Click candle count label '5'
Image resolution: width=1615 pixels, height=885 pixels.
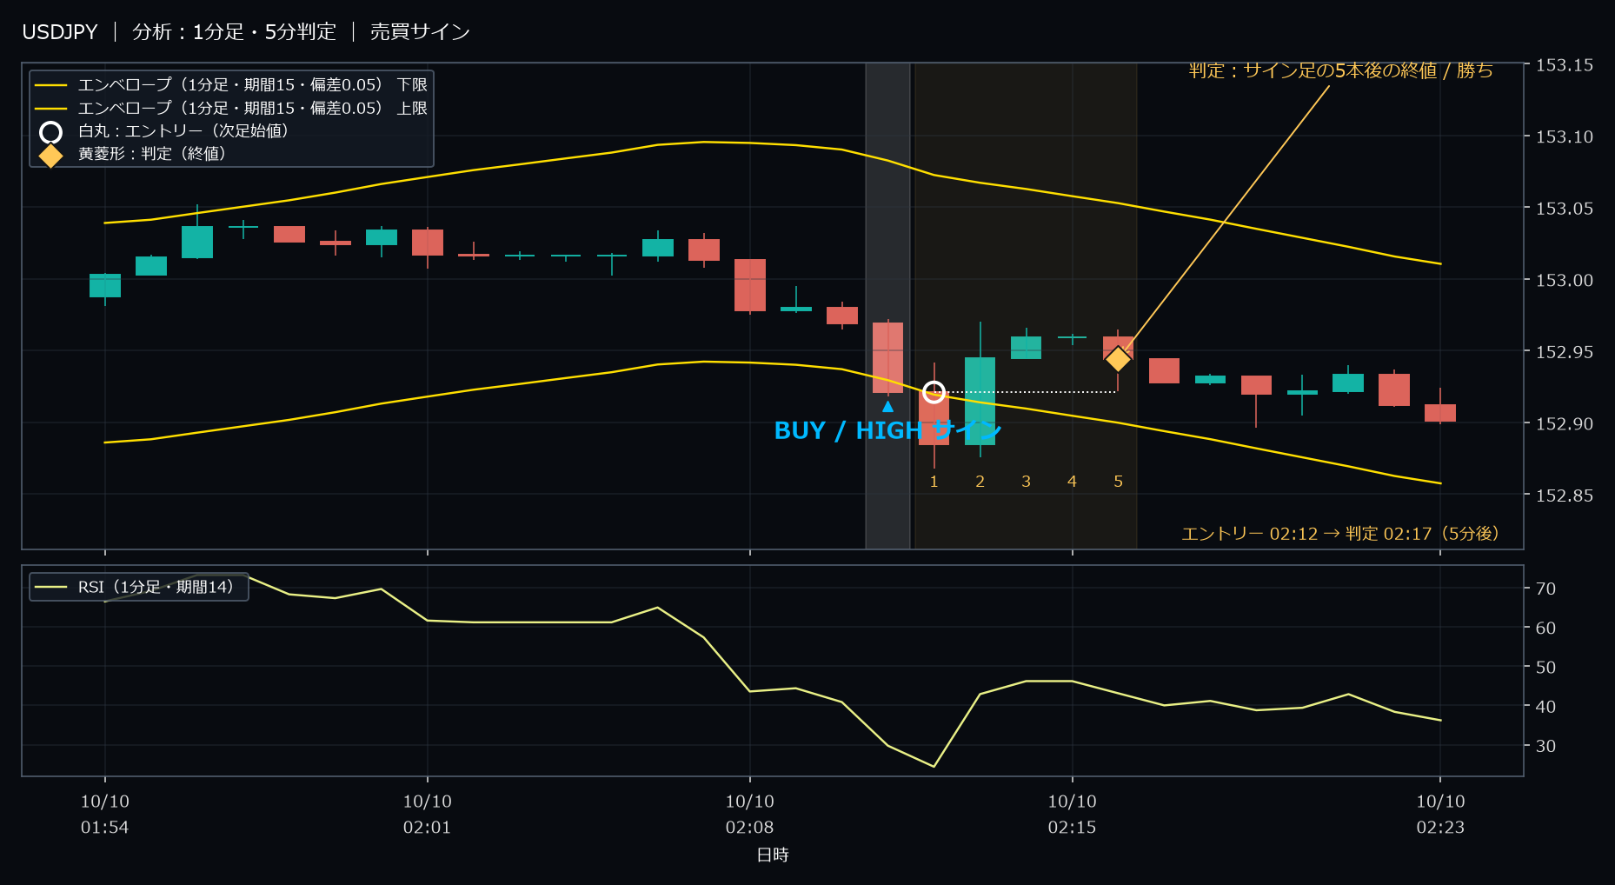coord(1118,481)
